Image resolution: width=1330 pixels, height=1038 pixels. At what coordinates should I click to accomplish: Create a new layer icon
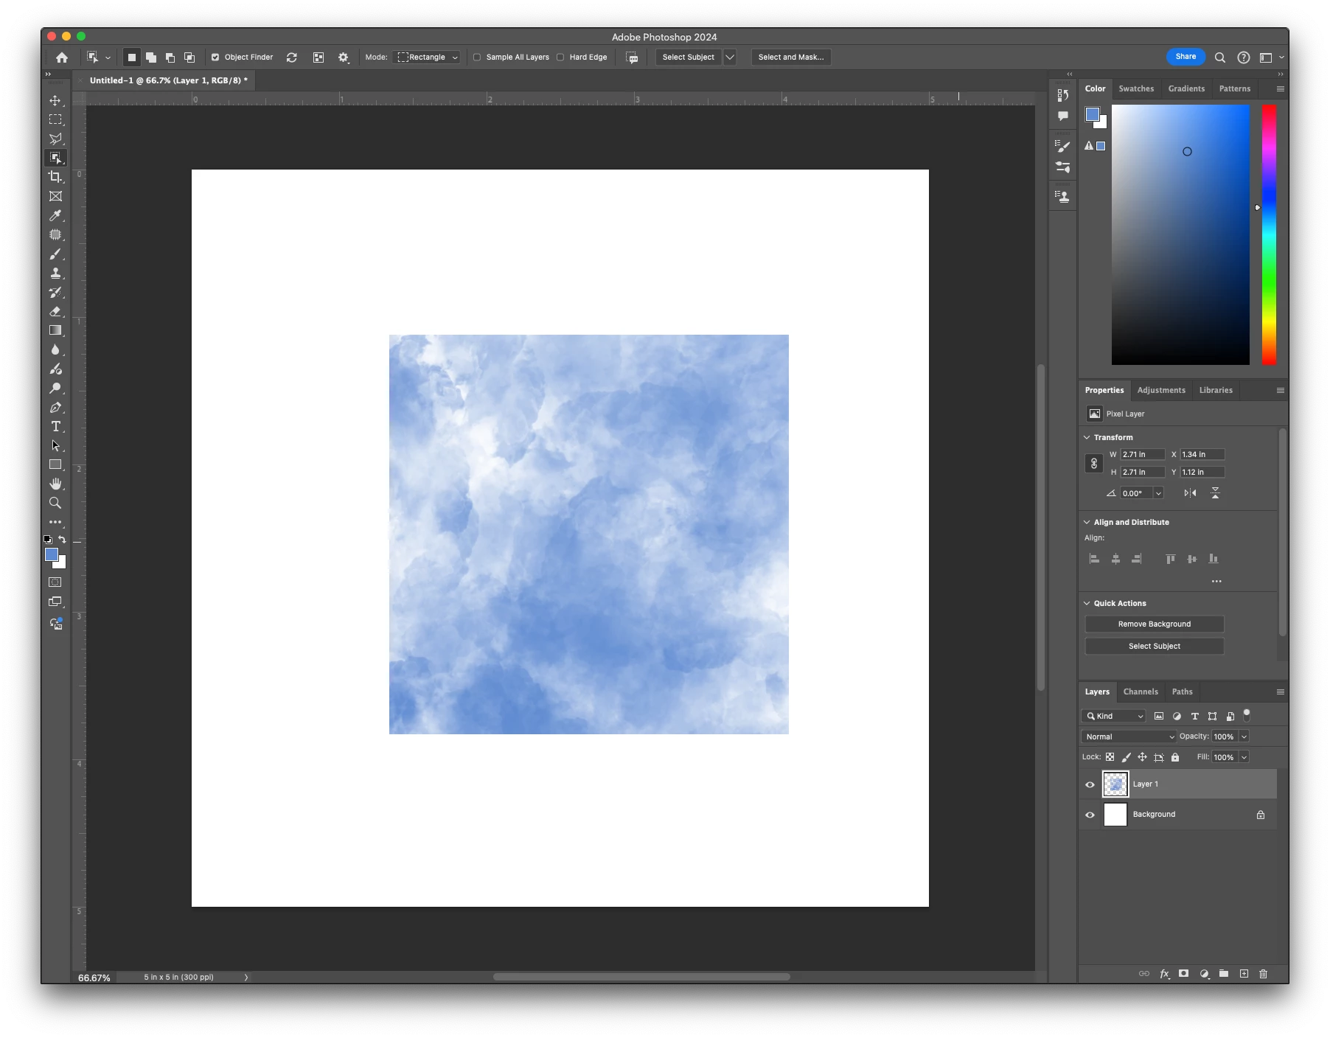coord(1244,974)
